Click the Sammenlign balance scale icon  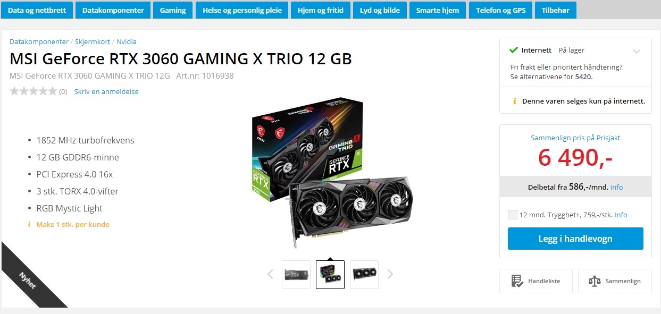[x=595, y=281]
